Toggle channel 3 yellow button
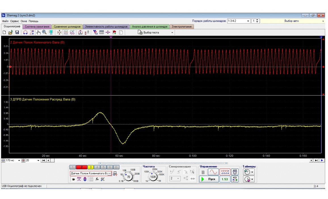Screen dimensions: 328x199 pos(91,167)
